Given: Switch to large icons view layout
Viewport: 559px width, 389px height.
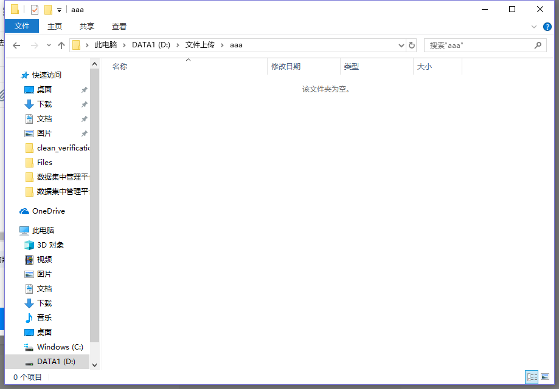Looking at the screenshot, I should click(544, 377).
